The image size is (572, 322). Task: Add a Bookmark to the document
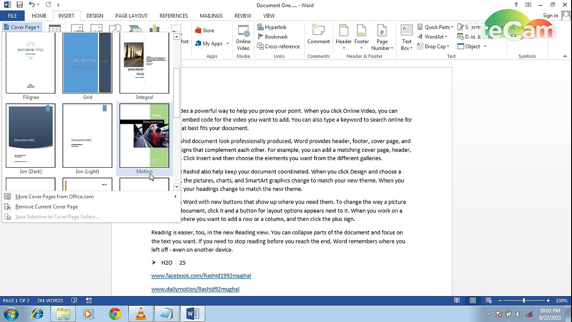coord(272,37)
